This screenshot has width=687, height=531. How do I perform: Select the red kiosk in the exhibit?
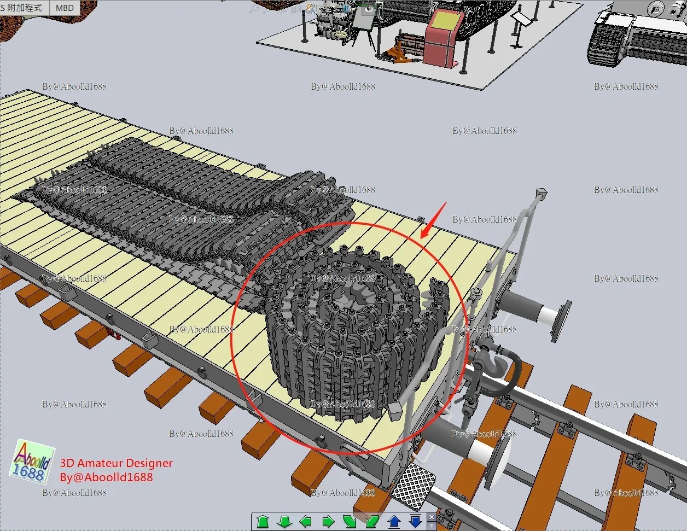tap(442, 36)
